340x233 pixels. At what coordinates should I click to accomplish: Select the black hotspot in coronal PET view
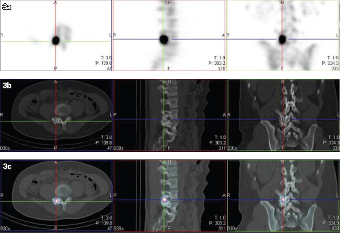pos(282,39)
